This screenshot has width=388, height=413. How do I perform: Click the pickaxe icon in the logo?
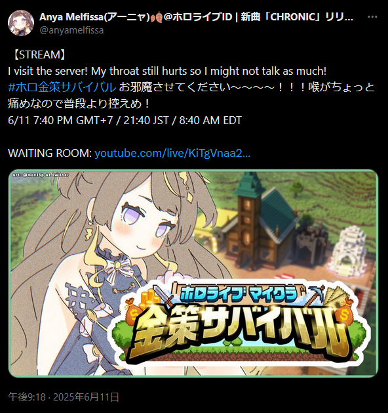(317, 294)
